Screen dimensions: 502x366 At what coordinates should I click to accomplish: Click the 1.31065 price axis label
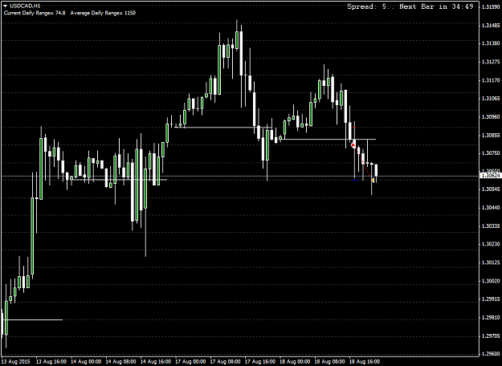(x=490, y=98)
